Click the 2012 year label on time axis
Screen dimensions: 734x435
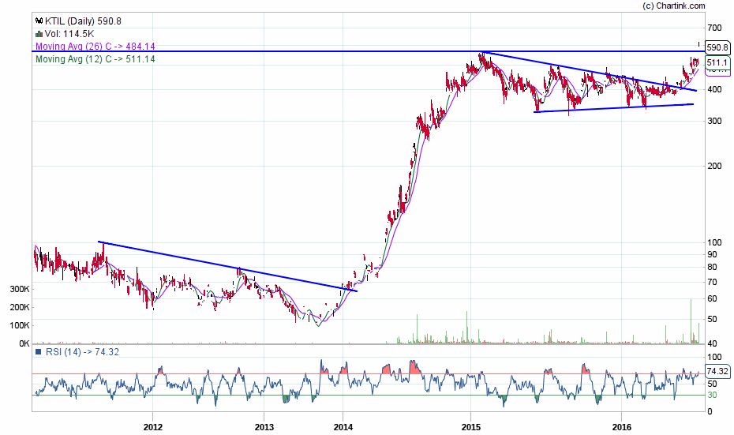[x=152, y=427]
